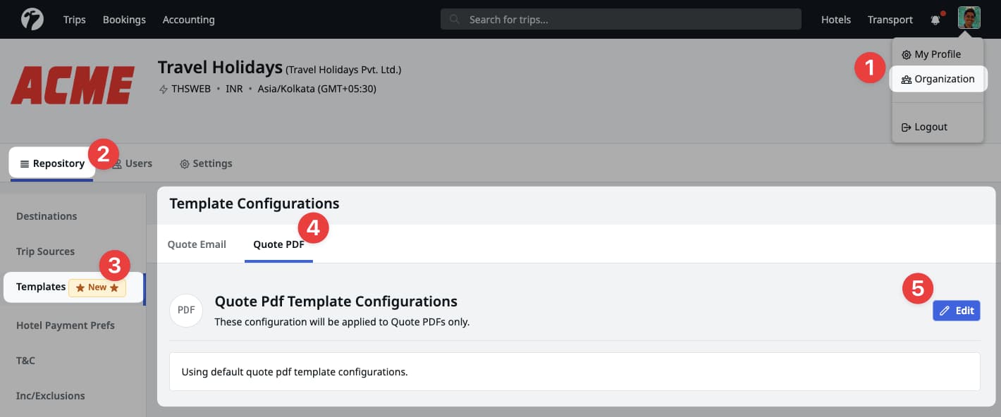Open the Repository tab
1001x417 pixels.
(x=52, y=163)
